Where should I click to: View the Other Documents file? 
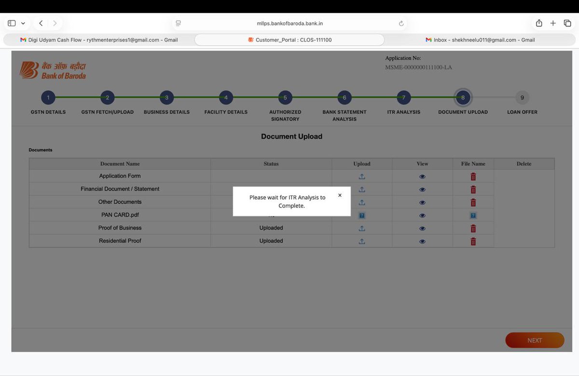[422, 202]
